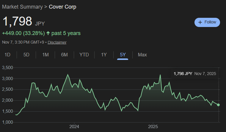Click the Cover Corp title text

pos(62,7)
